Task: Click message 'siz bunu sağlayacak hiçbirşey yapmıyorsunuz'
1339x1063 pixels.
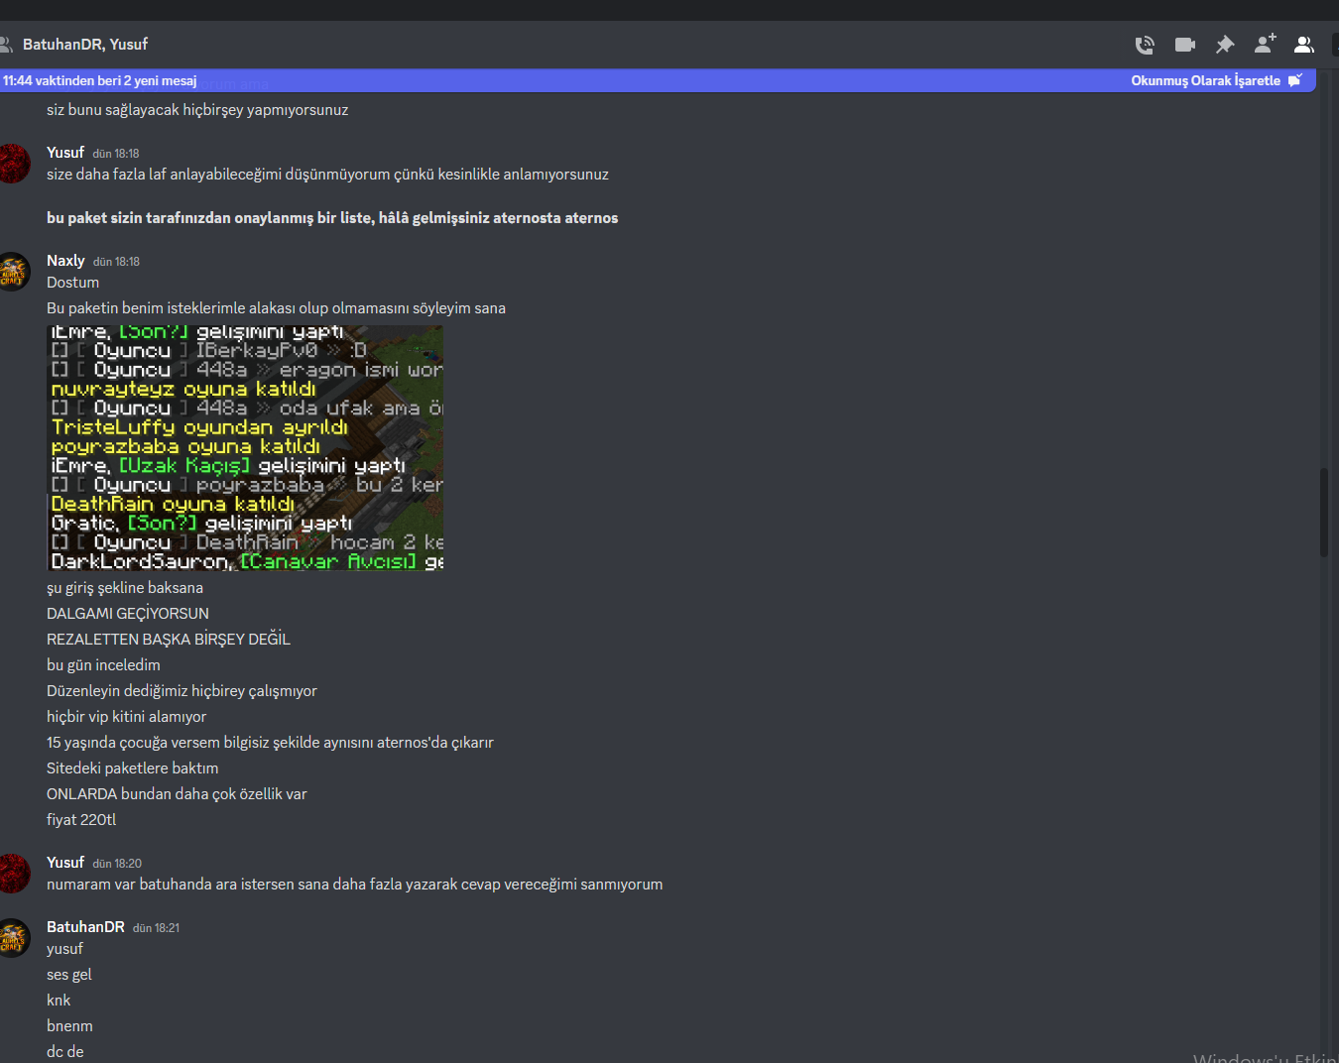Action: click(197, 110)
